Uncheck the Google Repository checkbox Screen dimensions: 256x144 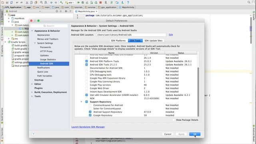(90, 115)
